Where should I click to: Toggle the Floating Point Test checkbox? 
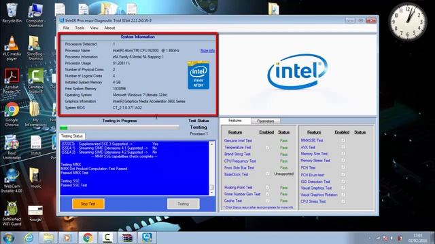[x=268, y=187]
